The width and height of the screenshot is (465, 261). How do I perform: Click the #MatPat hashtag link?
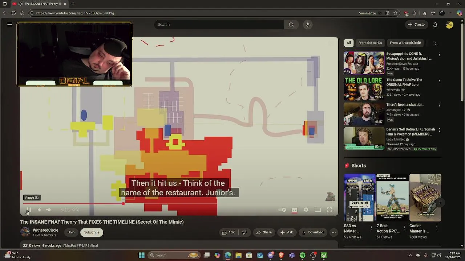[69, 246]
